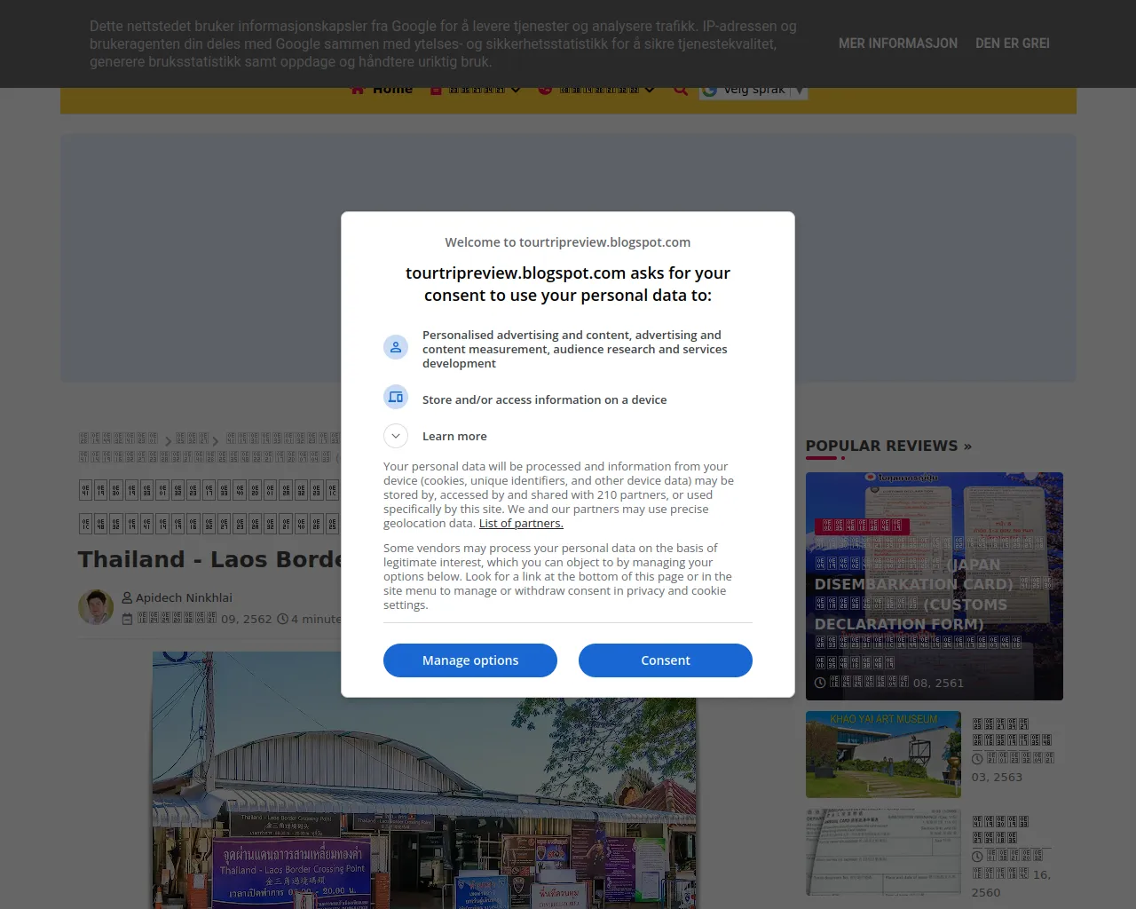Click the Welcome to tourtripreview.blogspot.com text
Viewport: 1136px width, 909px height.
[568, 242]
